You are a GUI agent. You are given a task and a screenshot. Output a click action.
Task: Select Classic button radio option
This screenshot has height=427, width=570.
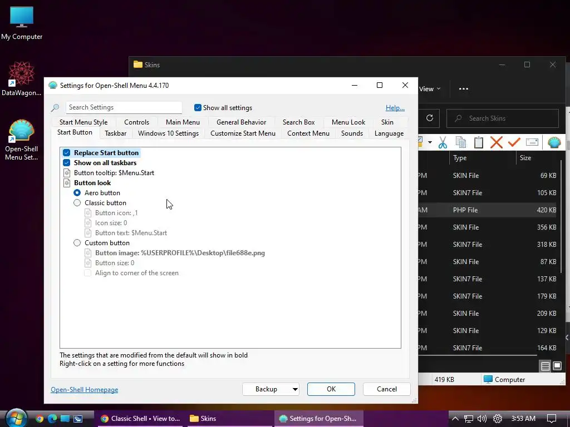77,202
